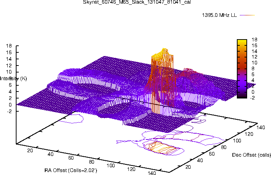Image resolution: width=271 pixels, height=175 pixels.
Task: Select color bar tick label 18
Action: pyautogui.click(x=254, y=40)
